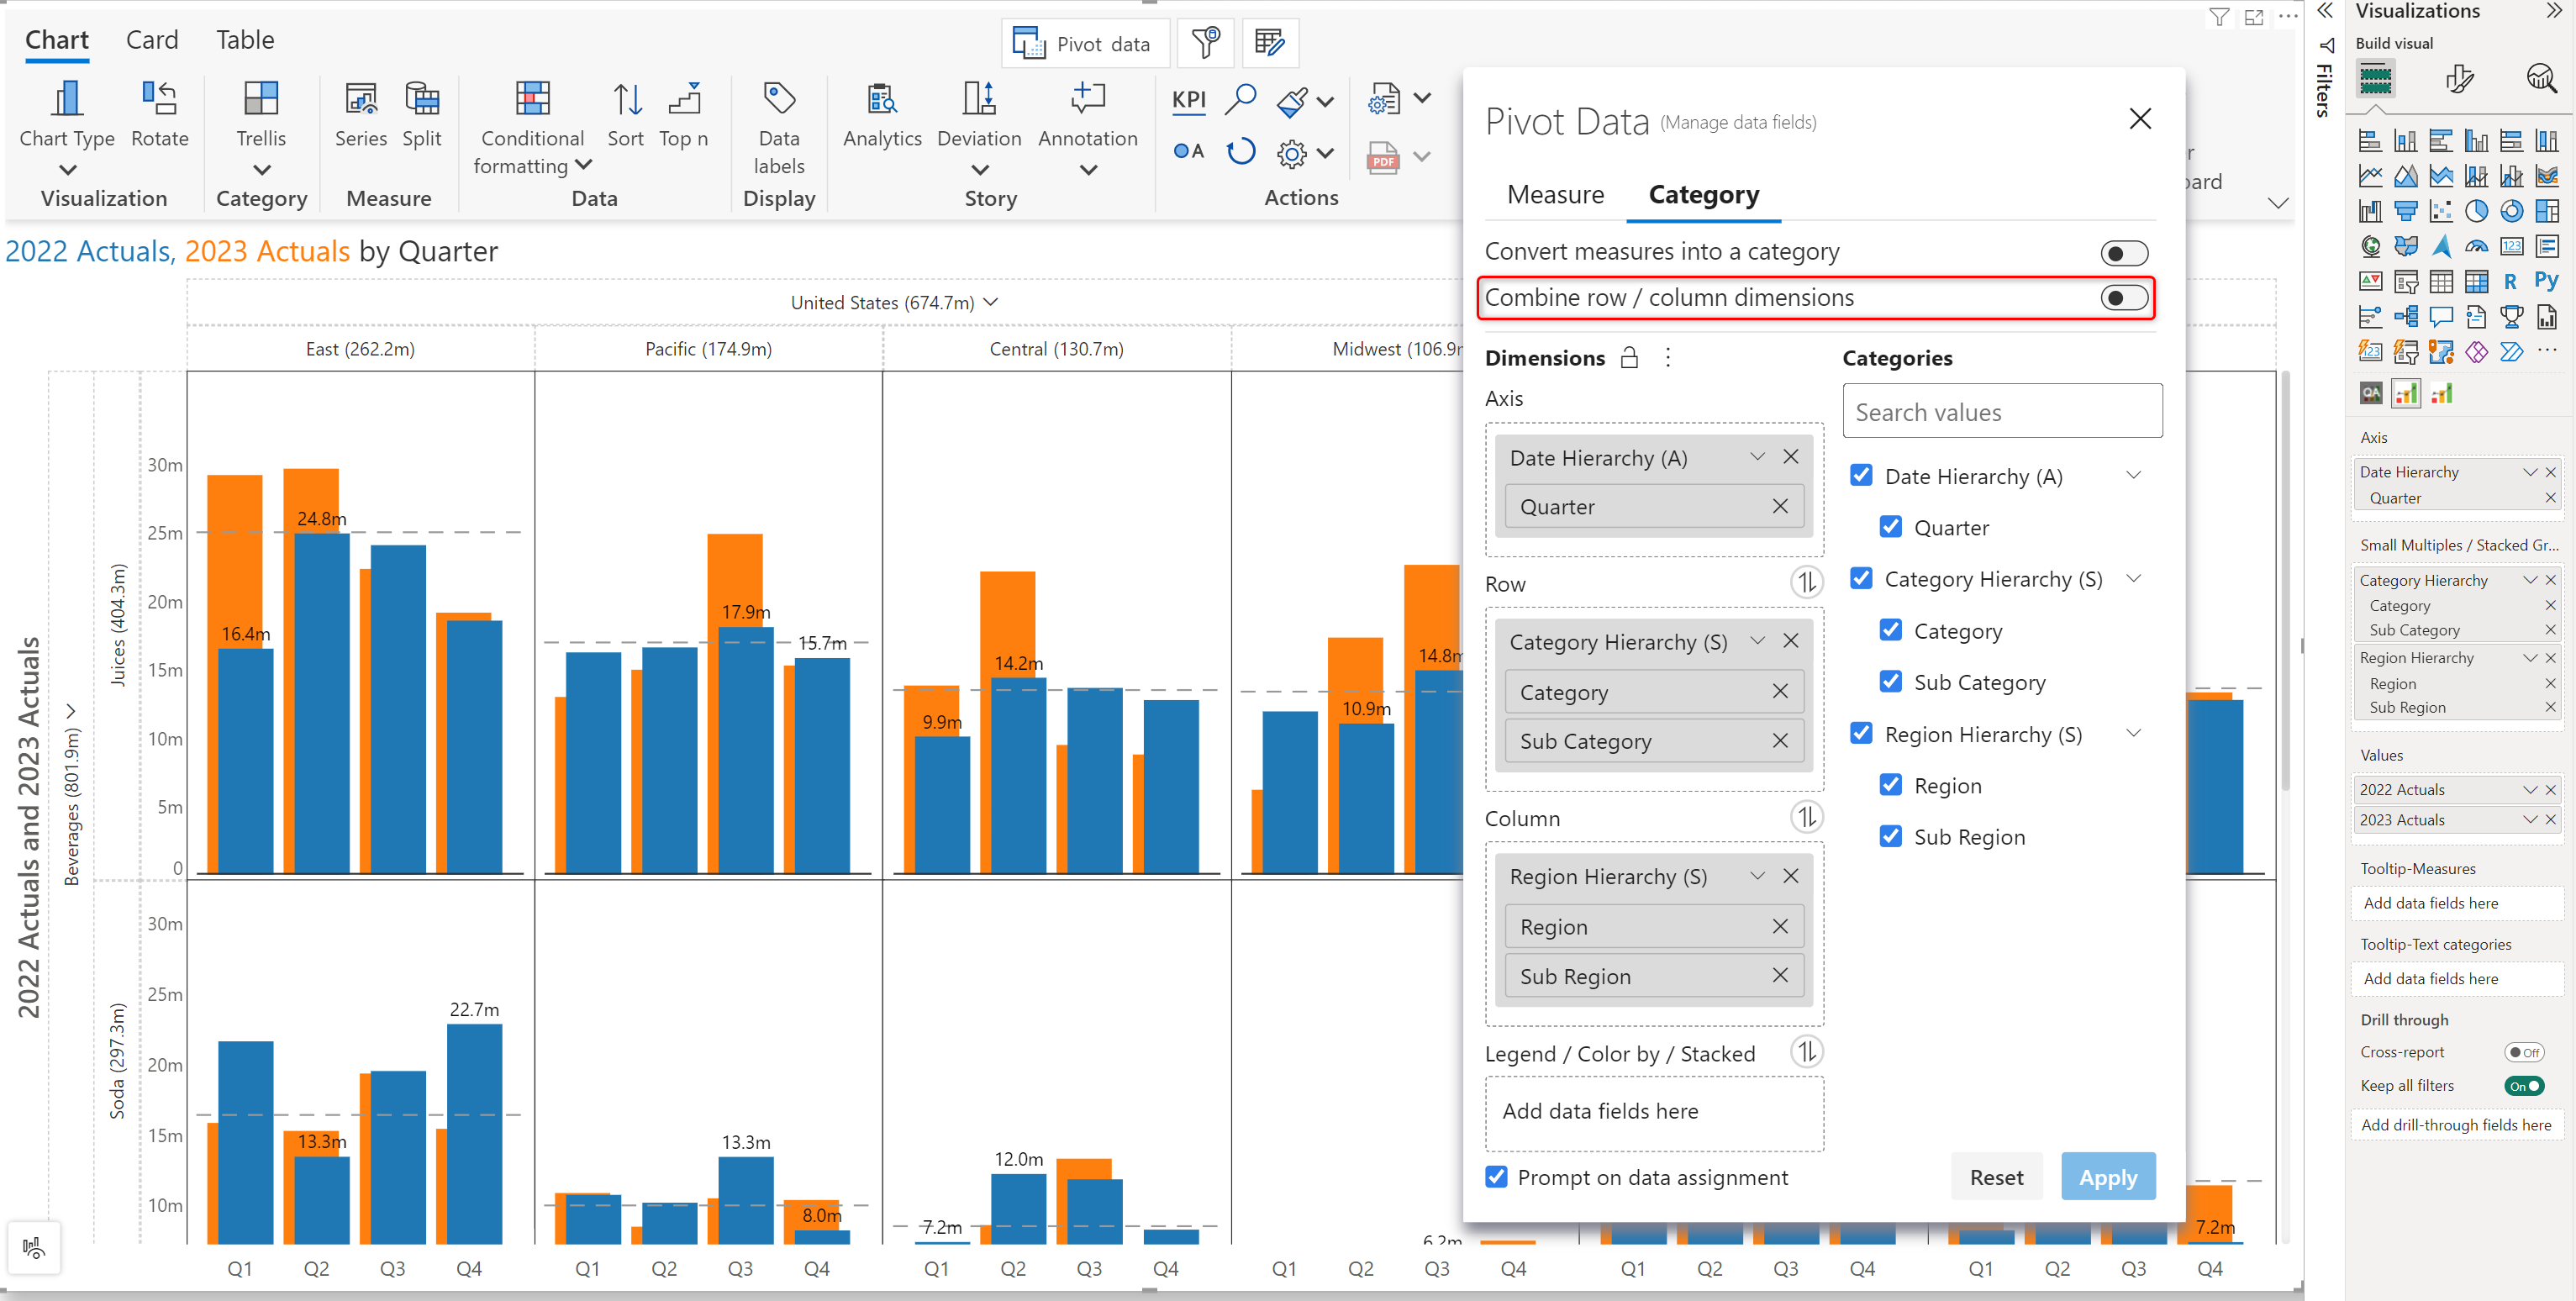Click the Dimensions lock icon
This screenshot has height=1301, width=2576.
(x=1629, y=358)
